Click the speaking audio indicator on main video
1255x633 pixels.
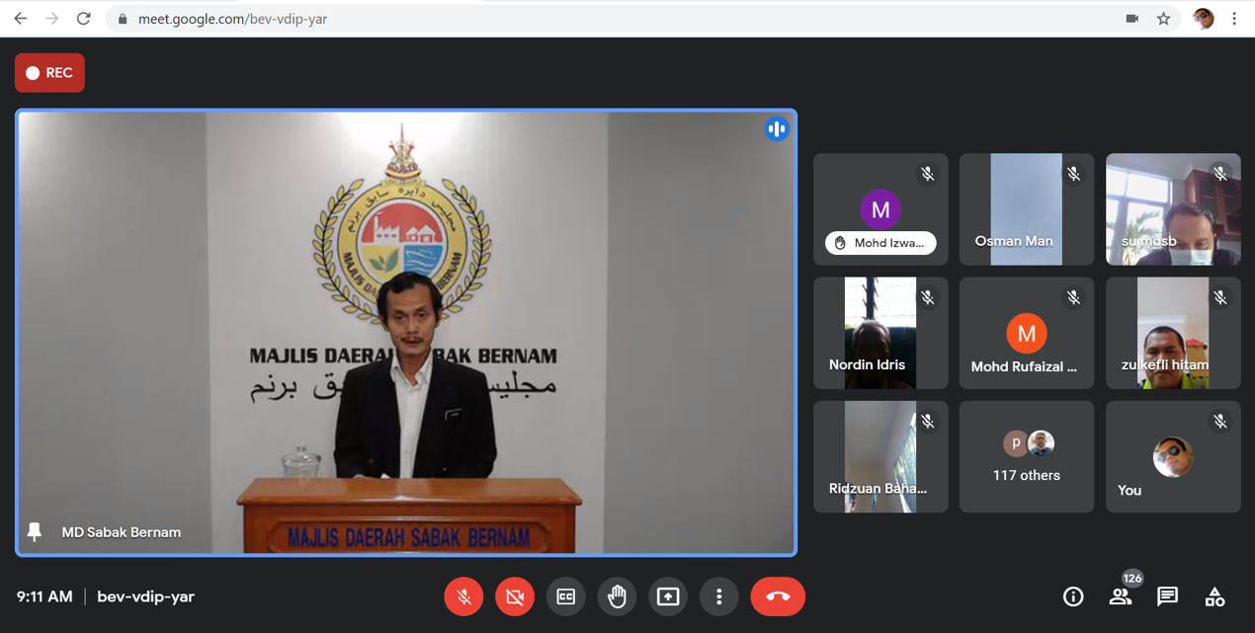pos(777,129)
